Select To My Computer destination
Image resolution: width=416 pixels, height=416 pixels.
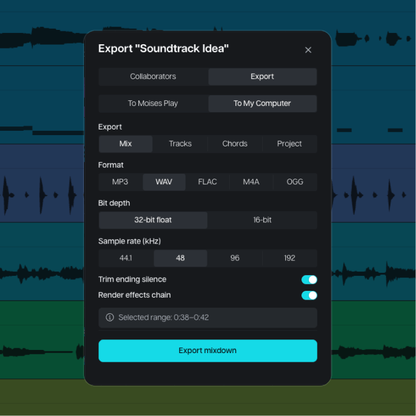[262, 103]
